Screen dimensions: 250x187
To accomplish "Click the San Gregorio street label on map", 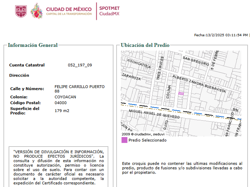I will [x=196, y=61].
